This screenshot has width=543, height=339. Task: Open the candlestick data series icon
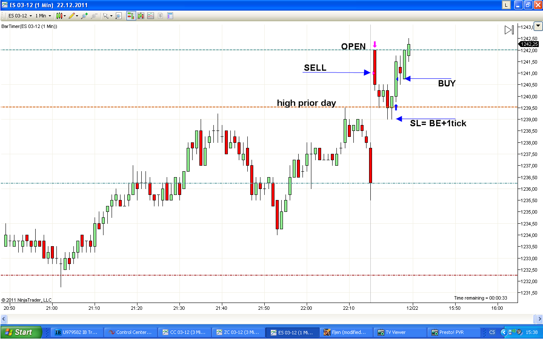tap(141, 16)
